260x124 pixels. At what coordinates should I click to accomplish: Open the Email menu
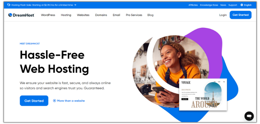(x=116, y=15)
